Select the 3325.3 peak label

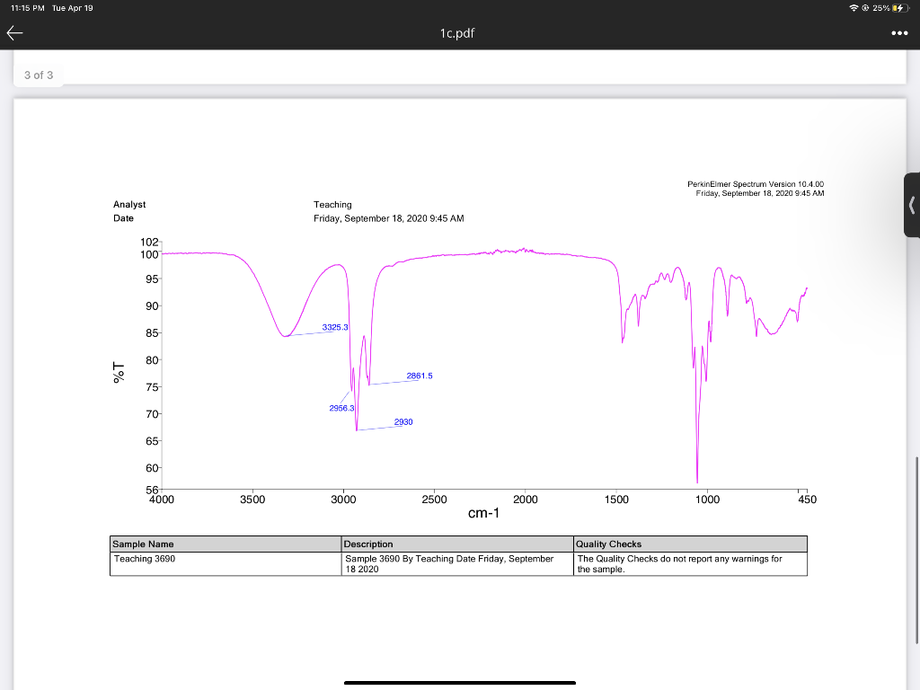tap(335, 327)
